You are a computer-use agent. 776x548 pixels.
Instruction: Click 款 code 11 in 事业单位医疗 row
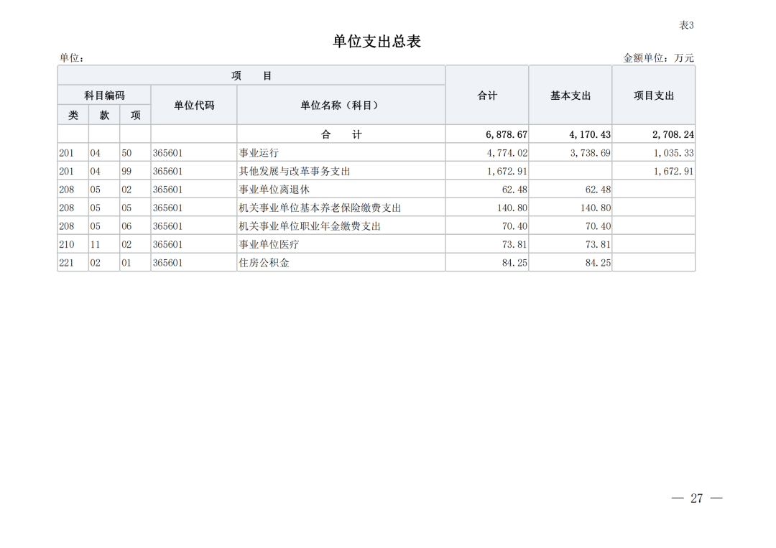coord(95,244)
